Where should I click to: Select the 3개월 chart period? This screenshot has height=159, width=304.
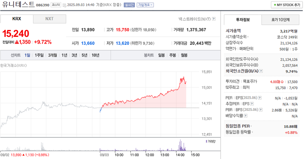(x=52, y=55)
